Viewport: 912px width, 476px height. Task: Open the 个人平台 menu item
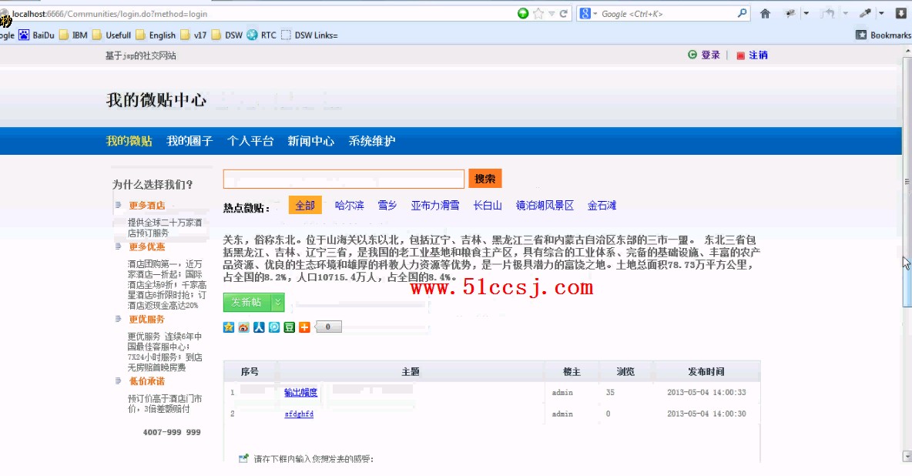(x=250, y=141)
